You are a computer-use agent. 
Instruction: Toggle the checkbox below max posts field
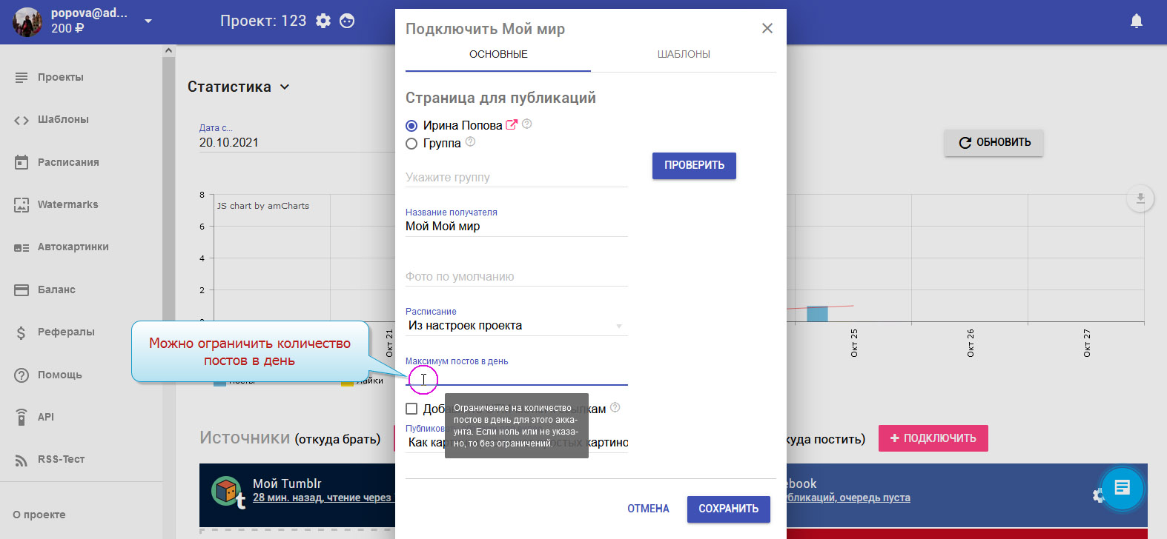tap(411, 409)
